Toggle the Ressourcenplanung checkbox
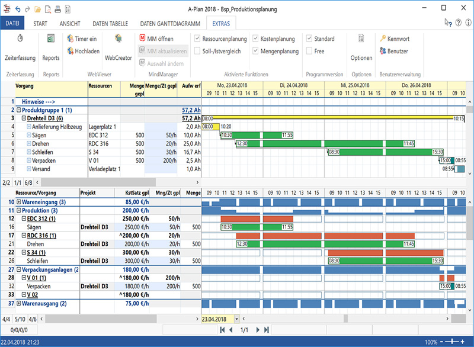Viewport: 474px width, 347px height. pyautogui.click(x=197, y=38)
